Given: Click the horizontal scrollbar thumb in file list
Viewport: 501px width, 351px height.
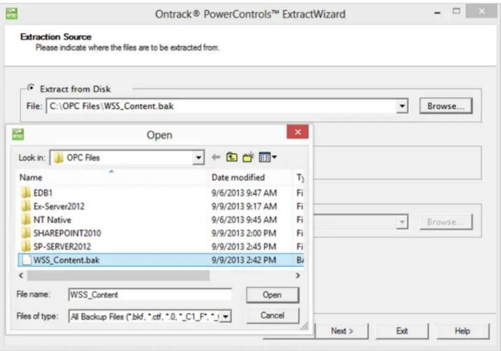Looking at the screenshot, I should point(118,275).
